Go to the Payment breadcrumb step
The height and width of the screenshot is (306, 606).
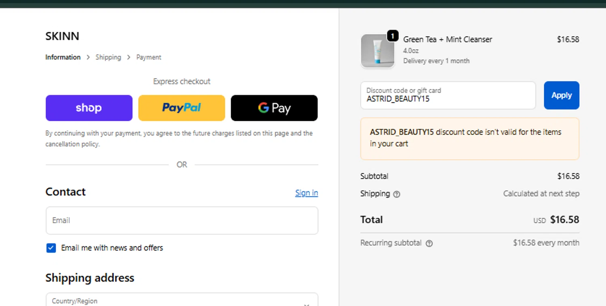tap(149, 57)
